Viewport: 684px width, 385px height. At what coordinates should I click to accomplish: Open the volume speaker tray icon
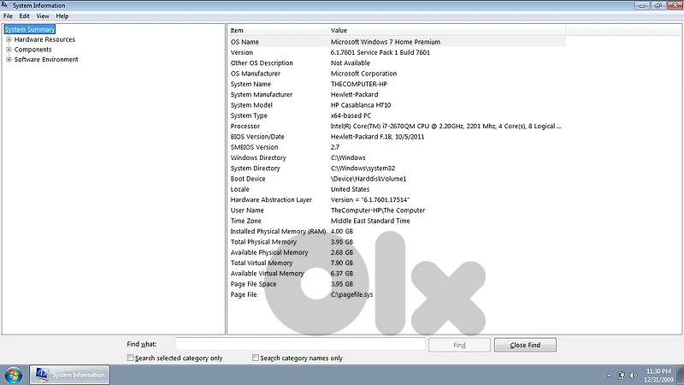click(x=634, y=376)
